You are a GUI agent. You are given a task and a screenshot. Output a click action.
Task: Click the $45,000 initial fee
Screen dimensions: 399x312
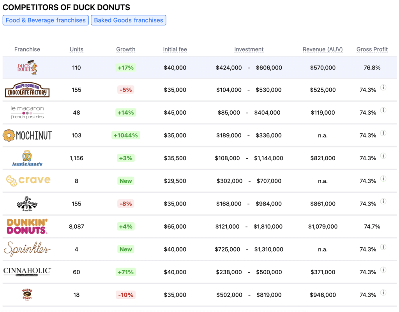click(175, 112)
